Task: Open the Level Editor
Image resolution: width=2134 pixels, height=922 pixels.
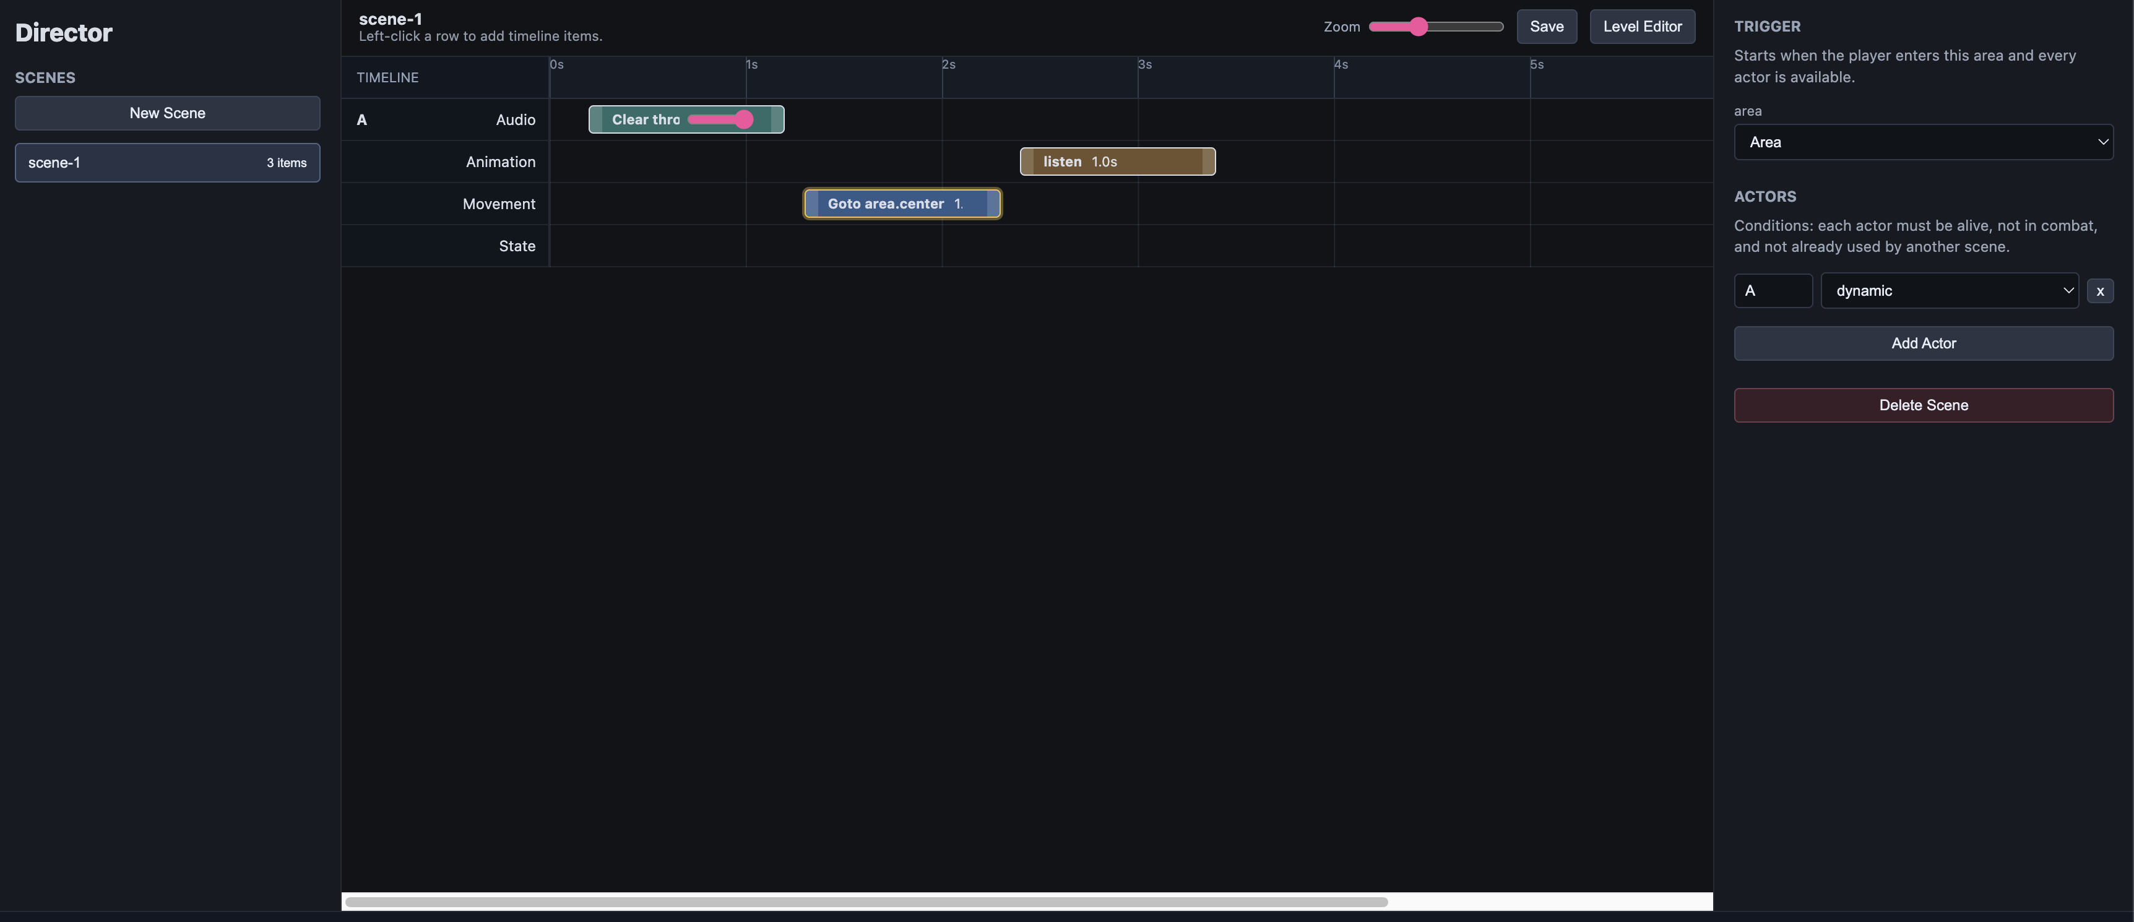Action: coord(1642,27)
